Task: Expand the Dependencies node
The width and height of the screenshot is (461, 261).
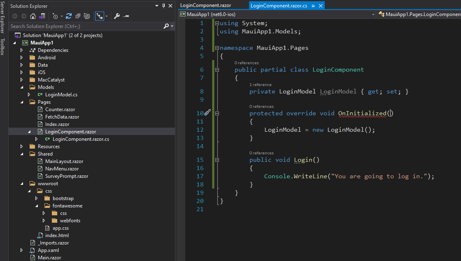Action: coord(21,50)
